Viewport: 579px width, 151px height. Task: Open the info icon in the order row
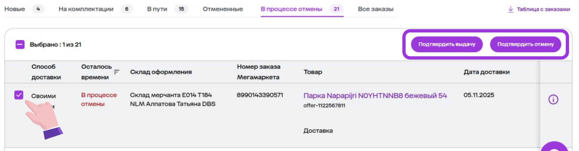553,99
